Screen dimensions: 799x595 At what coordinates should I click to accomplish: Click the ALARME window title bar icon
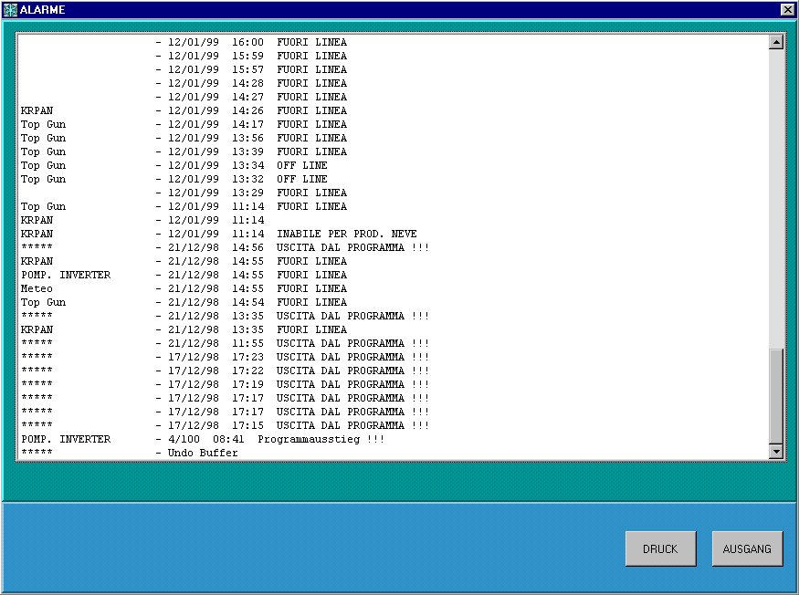tap(10, 9)
